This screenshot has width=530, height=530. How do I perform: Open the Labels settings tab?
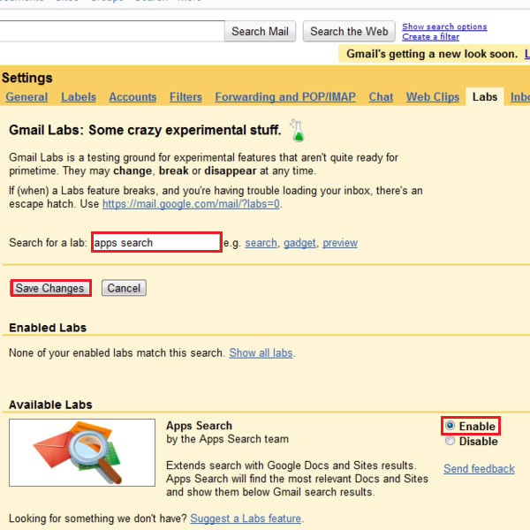pos(79,97)
